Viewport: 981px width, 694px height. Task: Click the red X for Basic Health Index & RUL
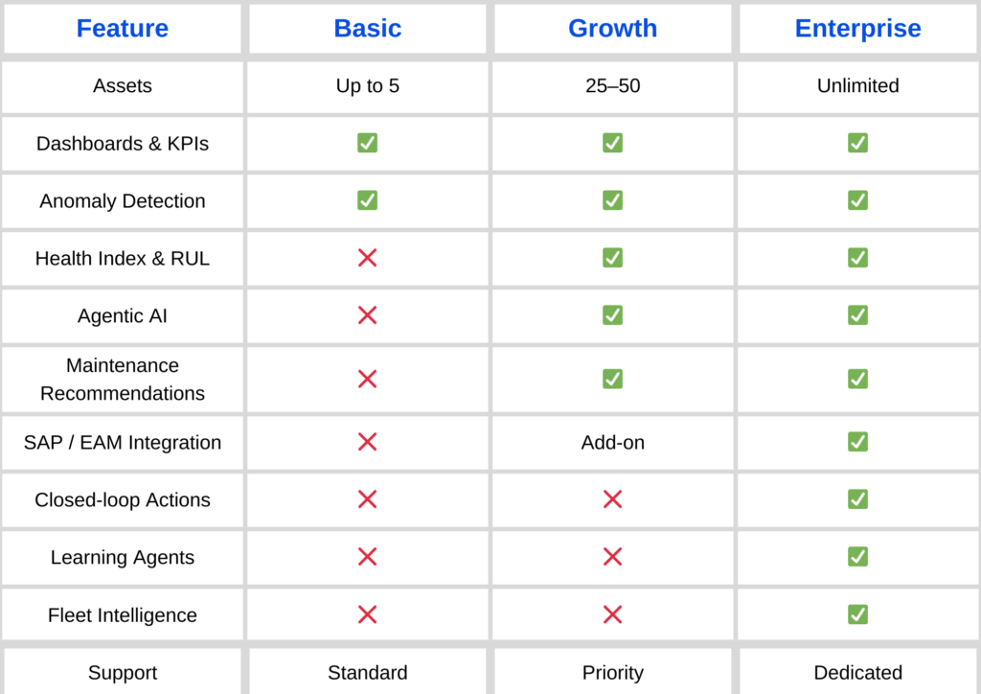(367, 258)
